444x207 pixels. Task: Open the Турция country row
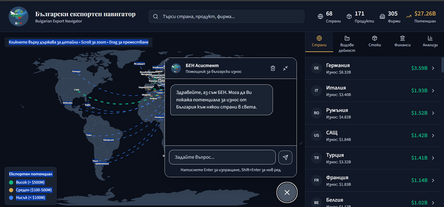[373, 158]
